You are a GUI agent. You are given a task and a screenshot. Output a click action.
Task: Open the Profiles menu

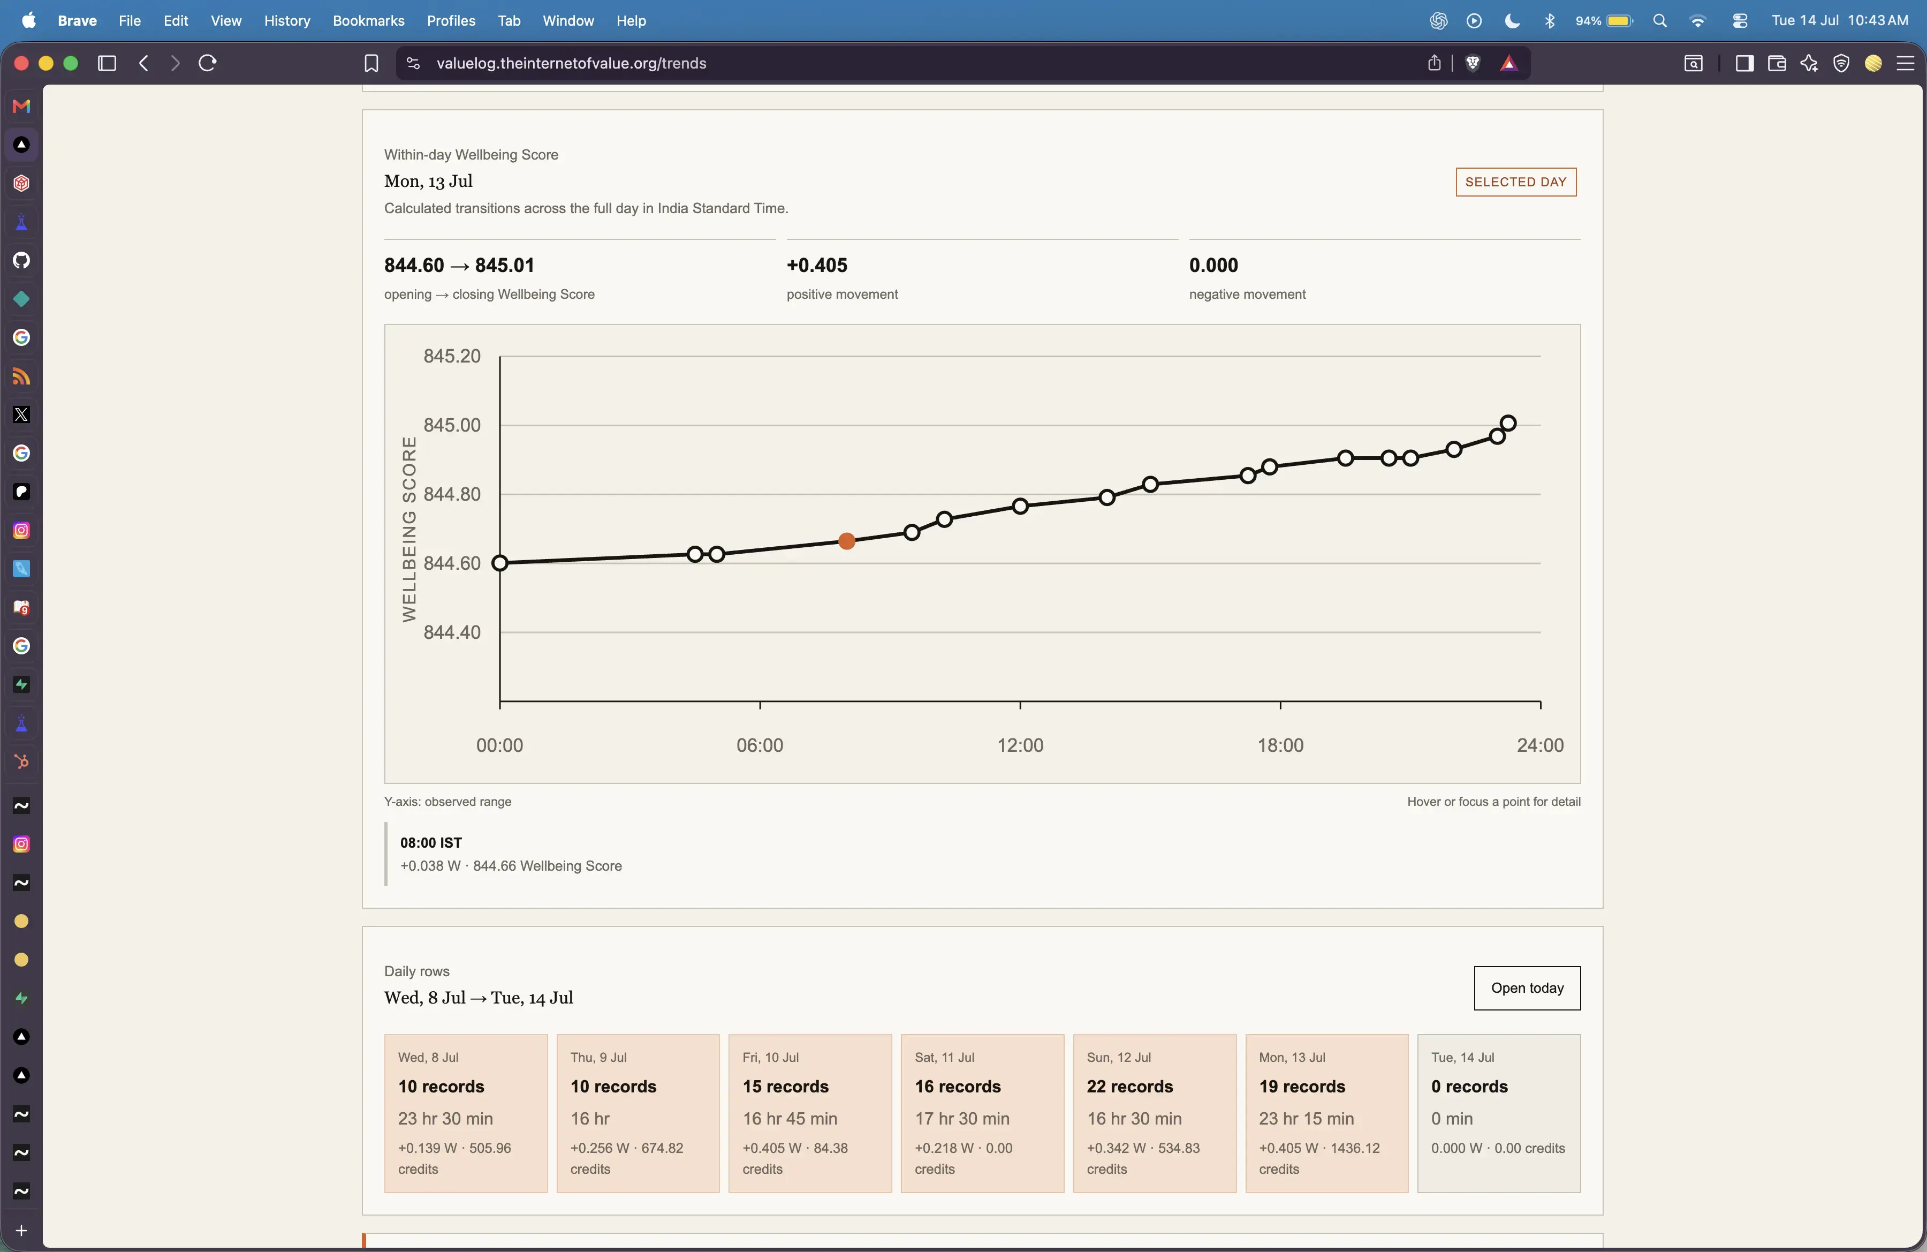[x=451, y=21]
